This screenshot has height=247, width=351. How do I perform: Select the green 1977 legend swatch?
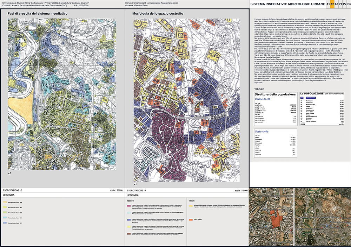point(4,212)
